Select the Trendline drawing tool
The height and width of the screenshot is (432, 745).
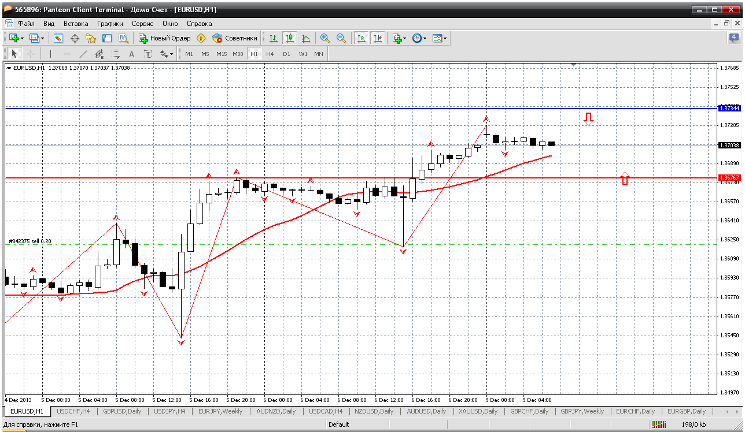83,54
